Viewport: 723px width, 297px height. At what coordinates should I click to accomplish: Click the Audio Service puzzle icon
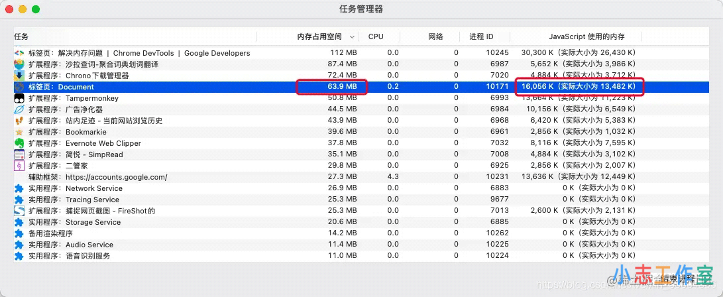[x=19, y=245]
